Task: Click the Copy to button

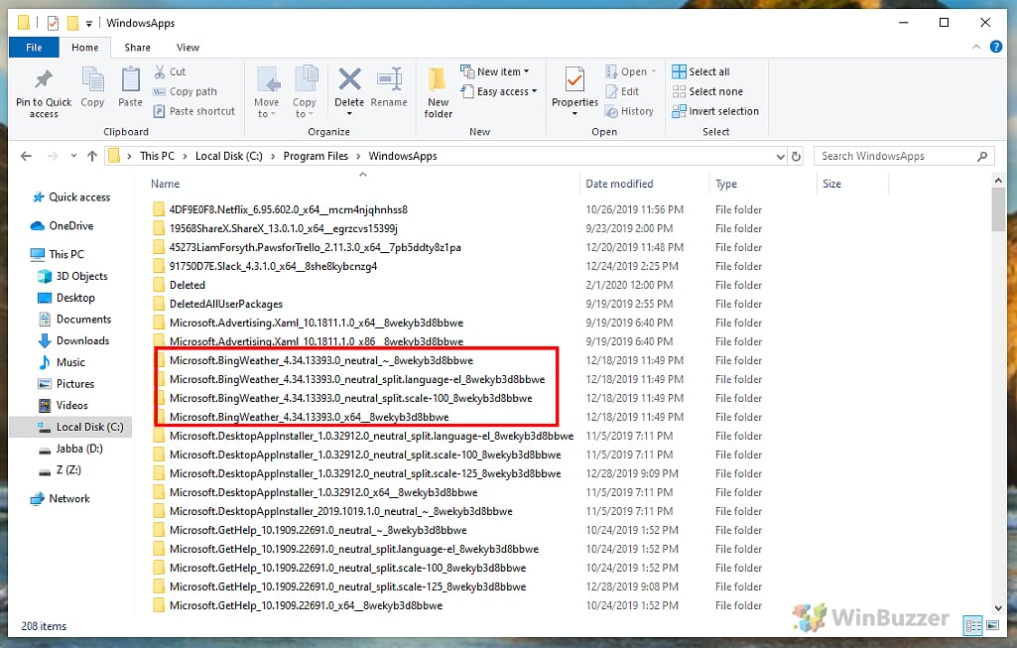Action: (304, 92)
